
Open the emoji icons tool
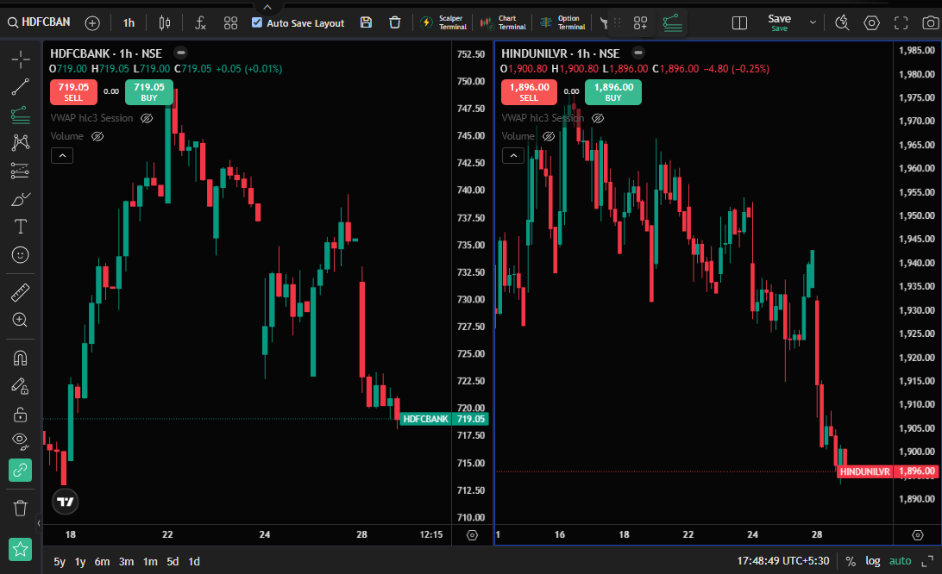point(21,254)
